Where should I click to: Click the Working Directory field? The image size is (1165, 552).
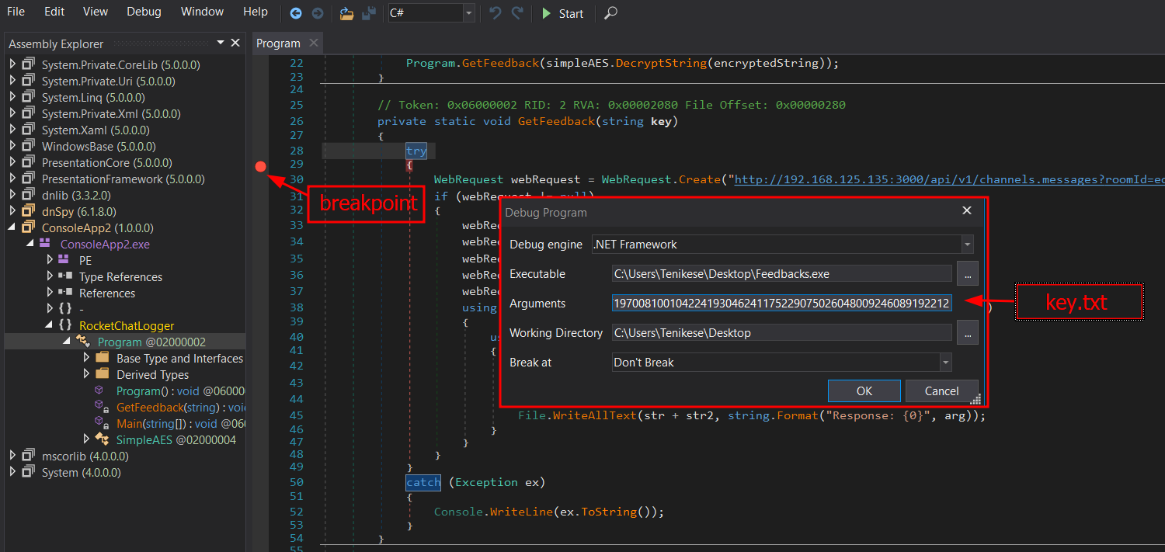[781, 332]
